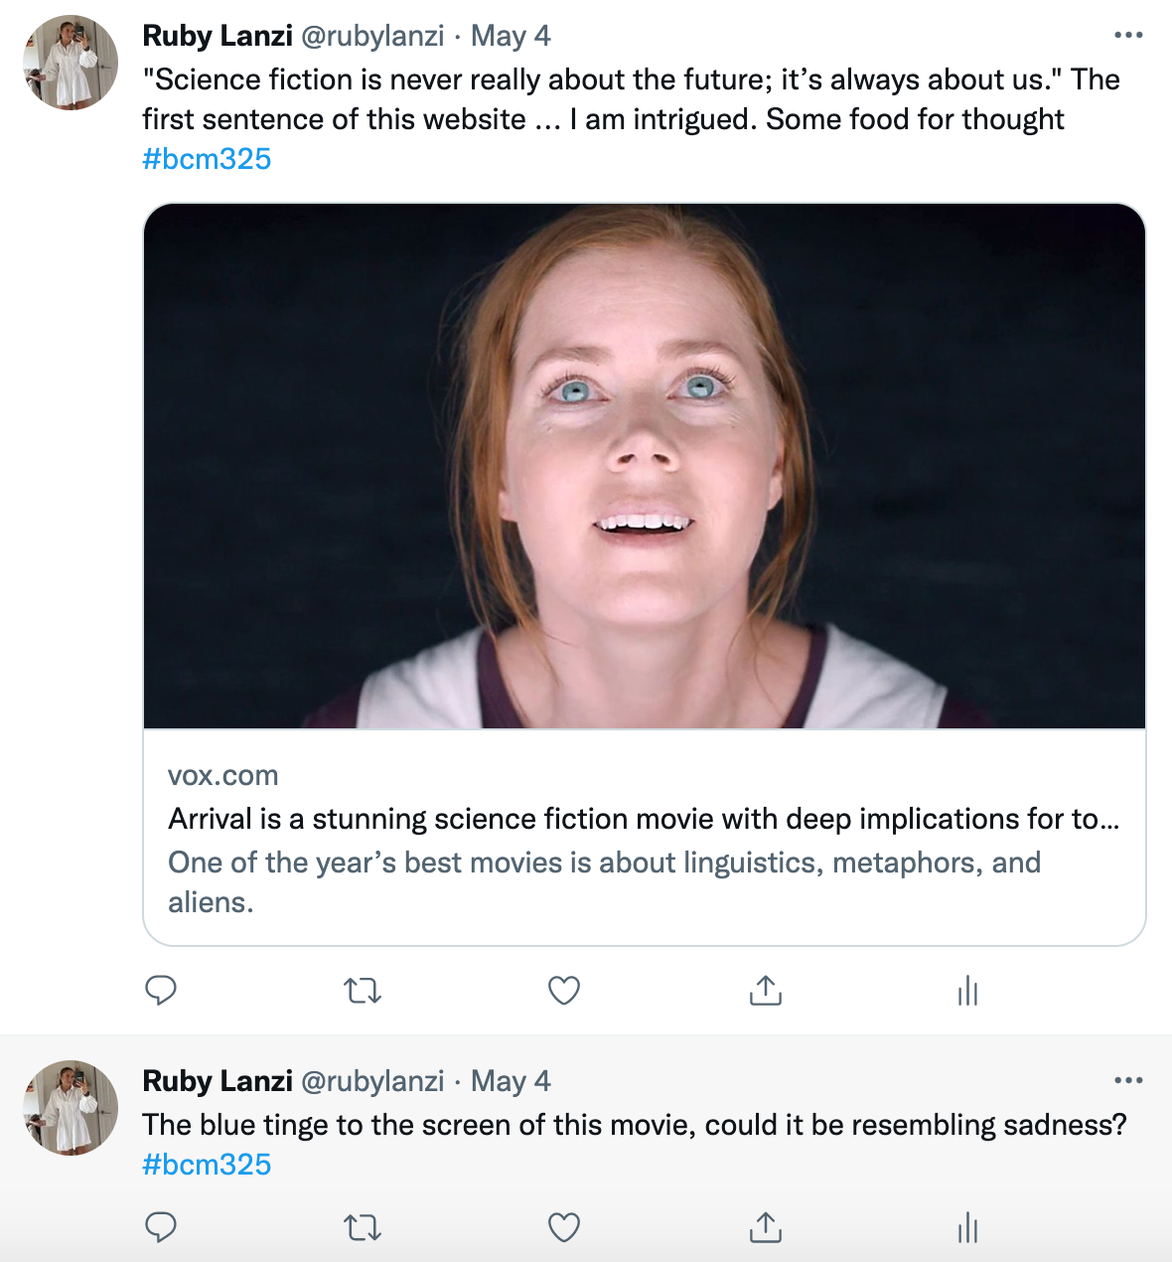This screenshot has height=1262, width=1172.
Task: View analytics for the blue tinge tweet
Action: click(967, 1229)
